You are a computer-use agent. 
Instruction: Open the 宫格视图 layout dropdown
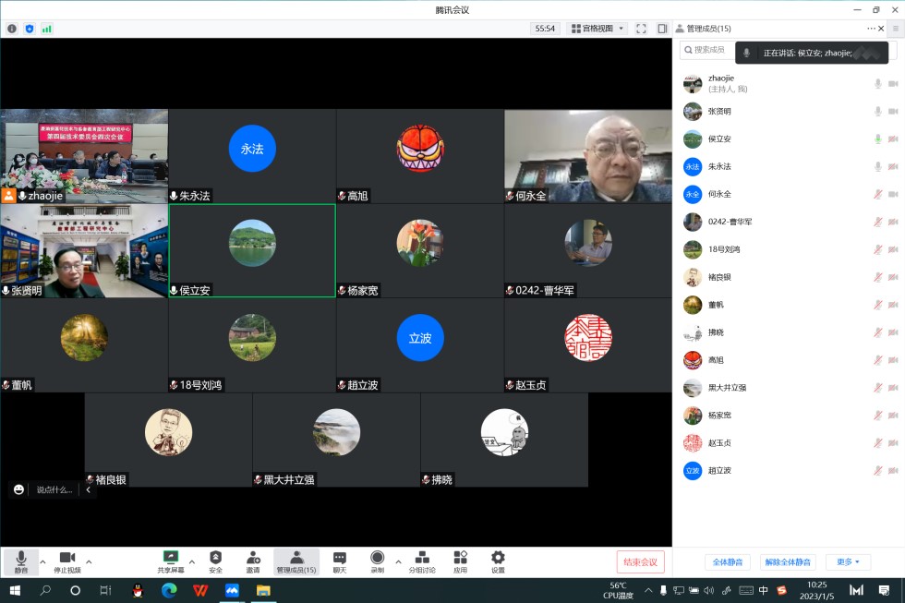(x=597, y=29)
